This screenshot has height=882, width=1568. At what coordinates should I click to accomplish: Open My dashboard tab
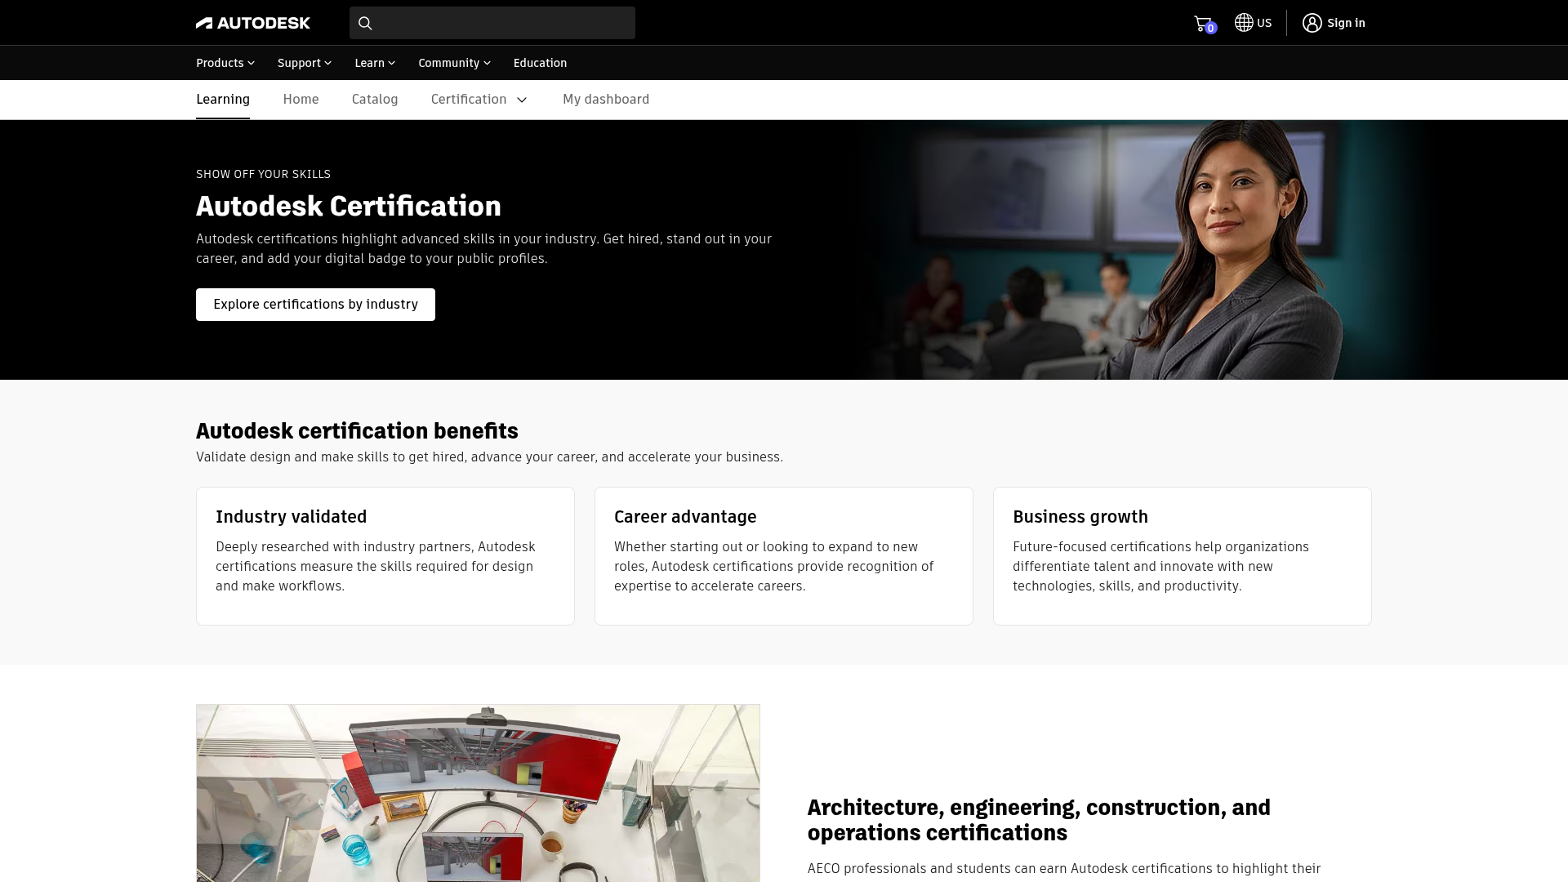point(606,99)
